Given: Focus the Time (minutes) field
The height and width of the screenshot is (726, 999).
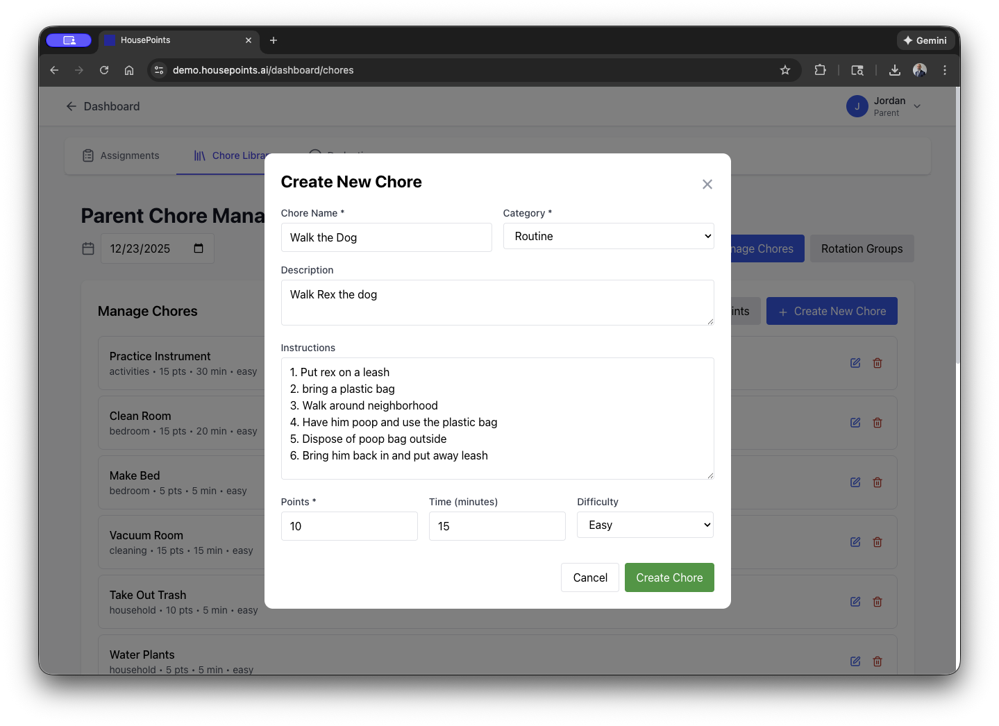Looking at the screenshot, I should 497,526.
